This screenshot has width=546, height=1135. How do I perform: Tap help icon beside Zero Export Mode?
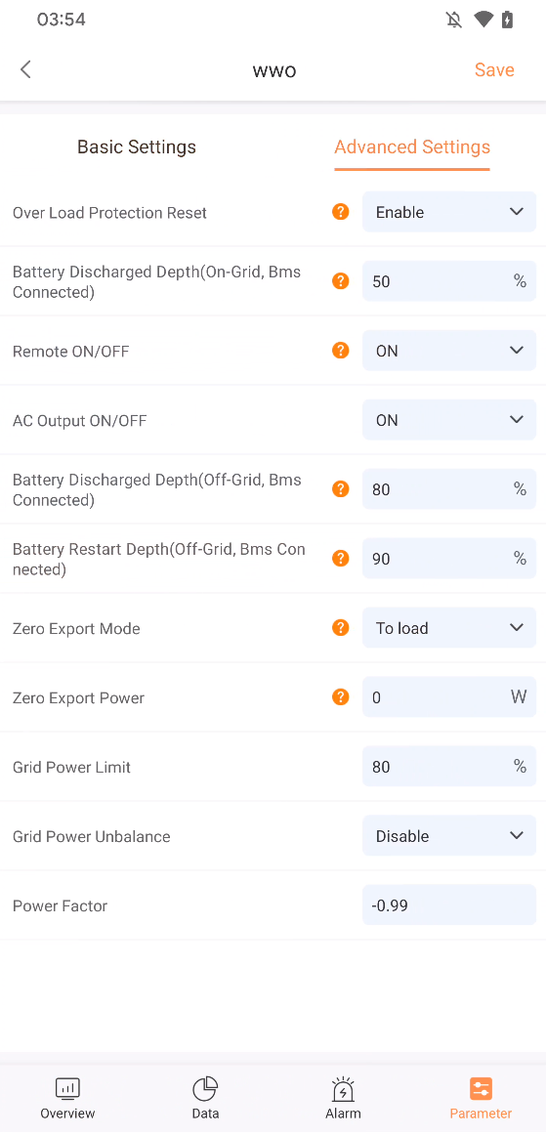click(x=340, y=628)
